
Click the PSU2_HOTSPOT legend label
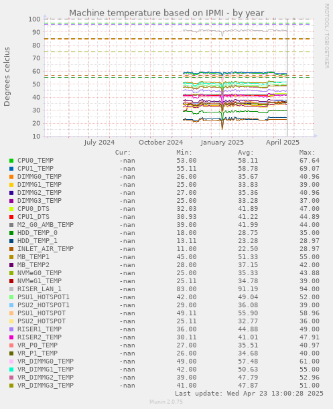pos(42,321)
